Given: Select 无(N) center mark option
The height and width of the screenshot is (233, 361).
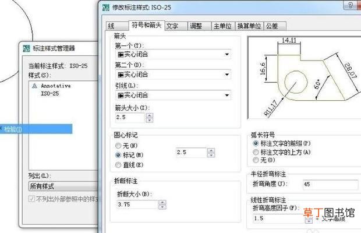Looking at the screenshot, I should 126,146.
